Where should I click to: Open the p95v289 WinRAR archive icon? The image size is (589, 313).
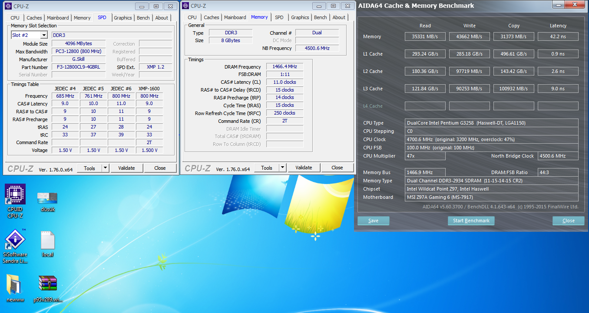(x=47, y=289)
